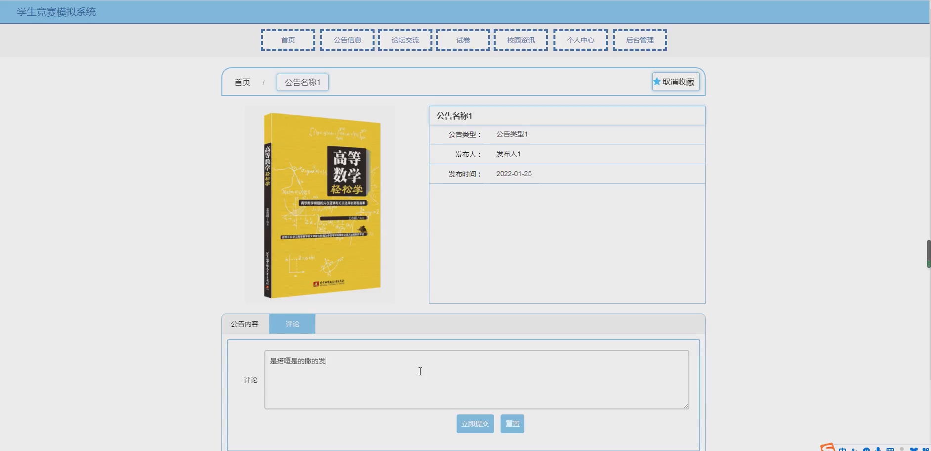Click the 公告类型： label
The height and width of the screenshot is (451, 931).
click(465, 135)
